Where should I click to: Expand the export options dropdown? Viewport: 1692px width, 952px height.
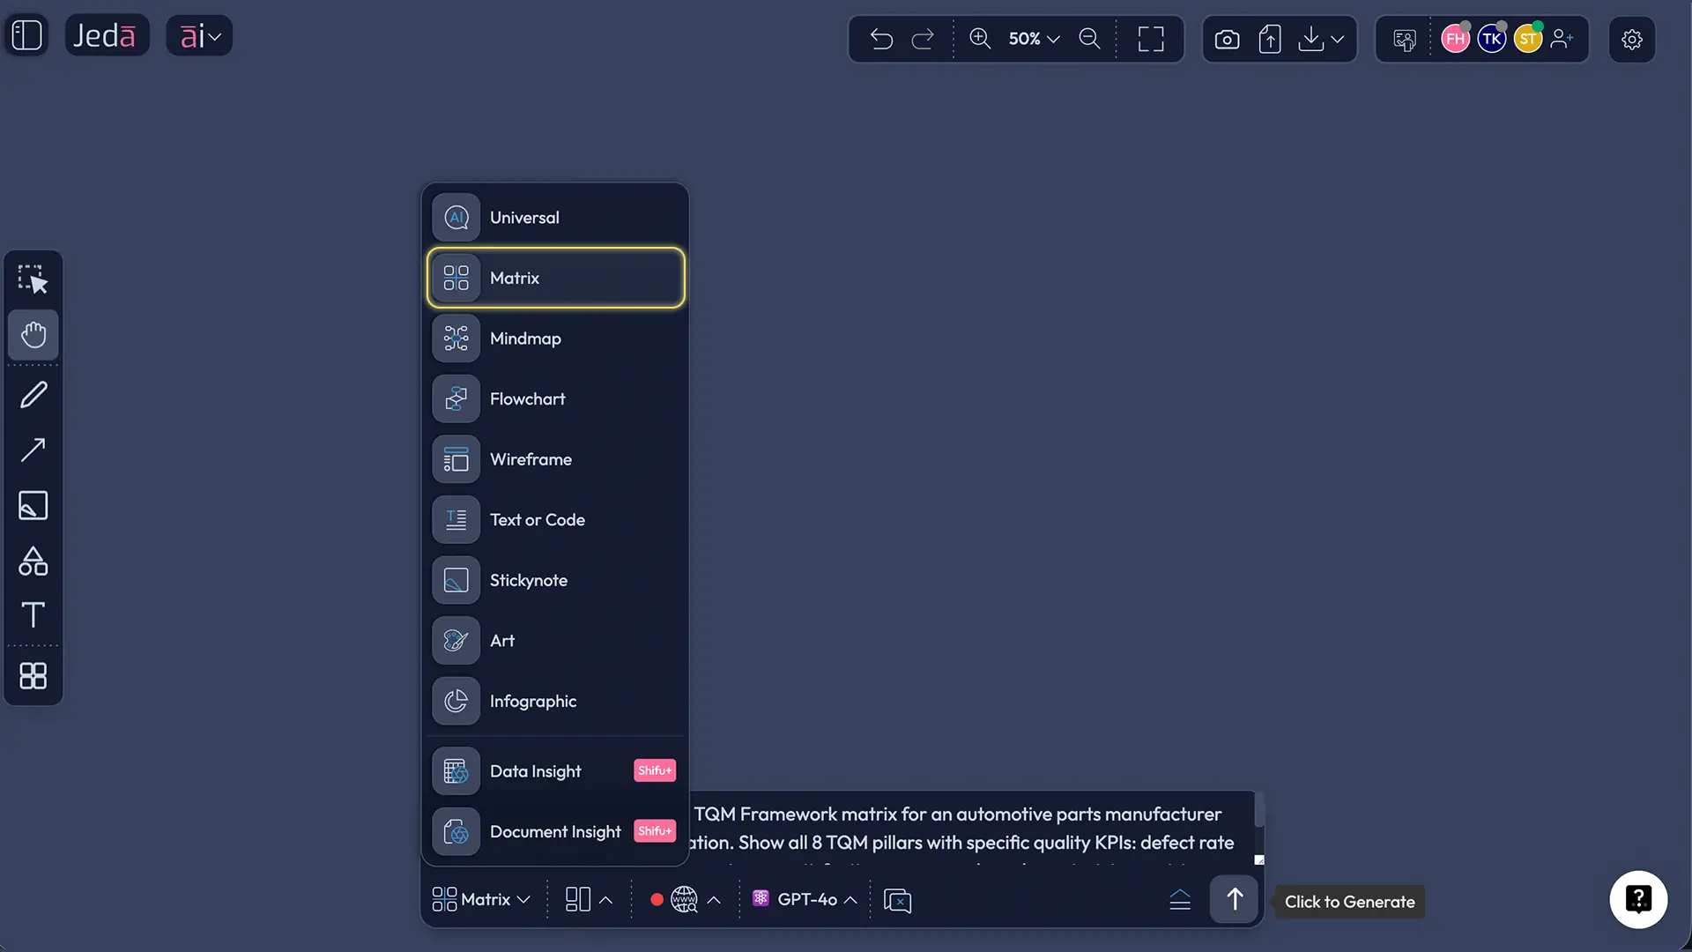tap(1339, 39)
